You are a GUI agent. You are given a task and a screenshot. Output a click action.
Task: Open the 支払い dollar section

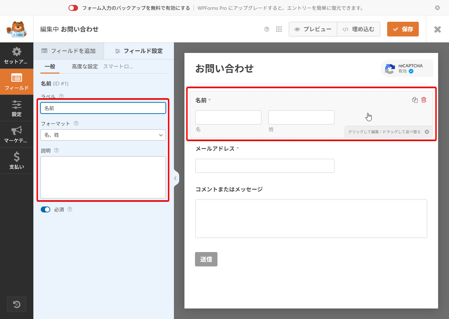pyautogui.click(x=17, y=161)
